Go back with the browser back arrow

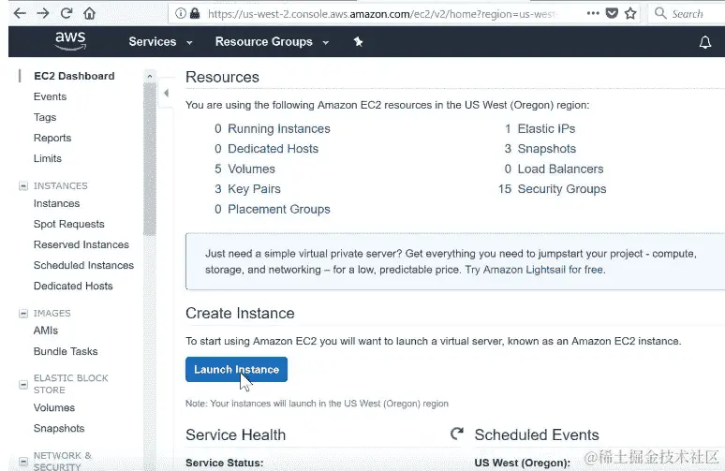(x=20, y=13)
